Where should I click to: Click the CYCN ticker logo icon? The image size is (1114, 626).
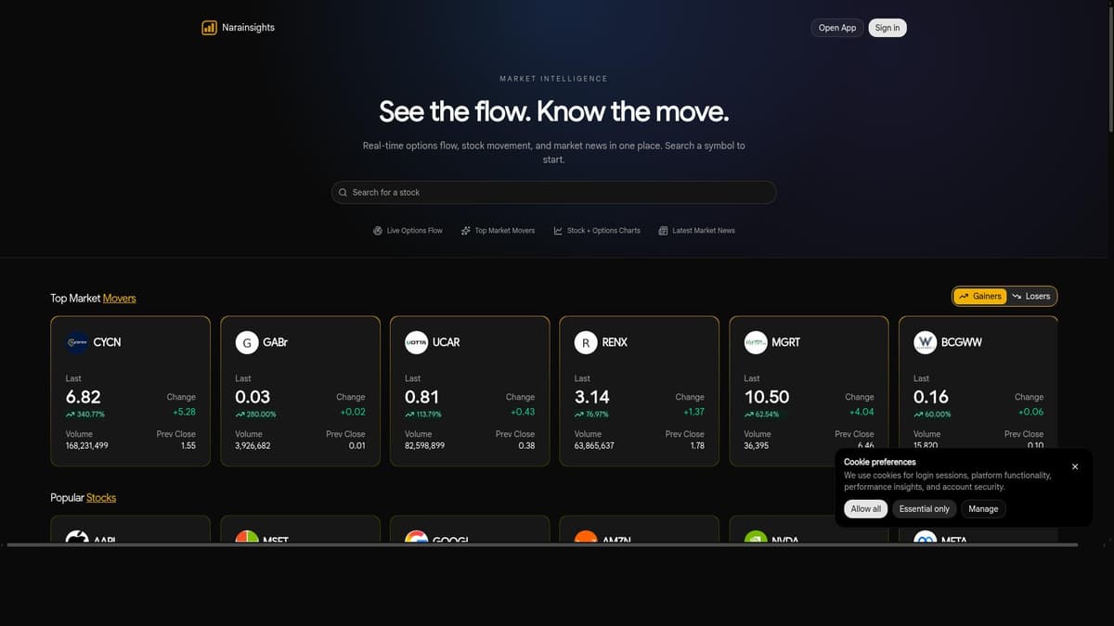point(77,342)
